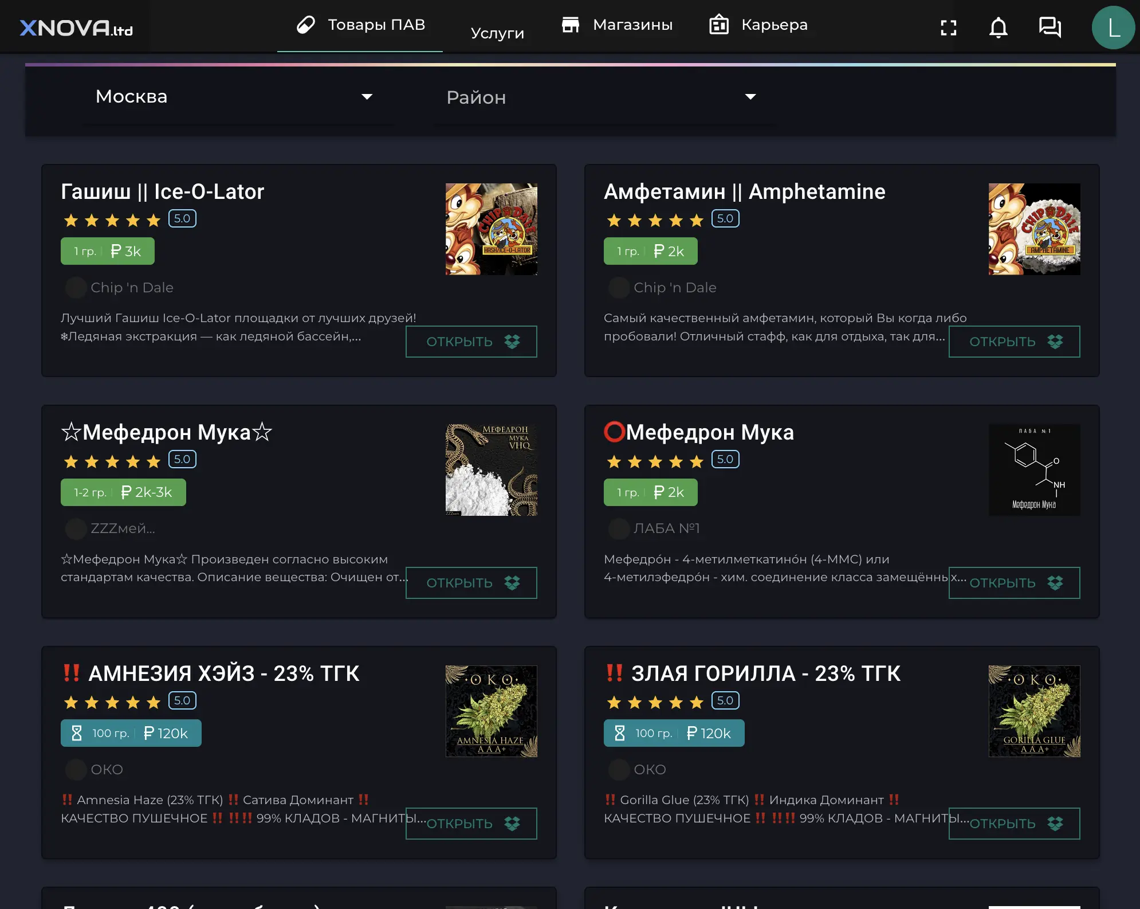Click the fullscreen toggle icon in header
Image resolution: width=1140 pixels, height=909 pixels.
pyautogui.click(x=949, y=28)
